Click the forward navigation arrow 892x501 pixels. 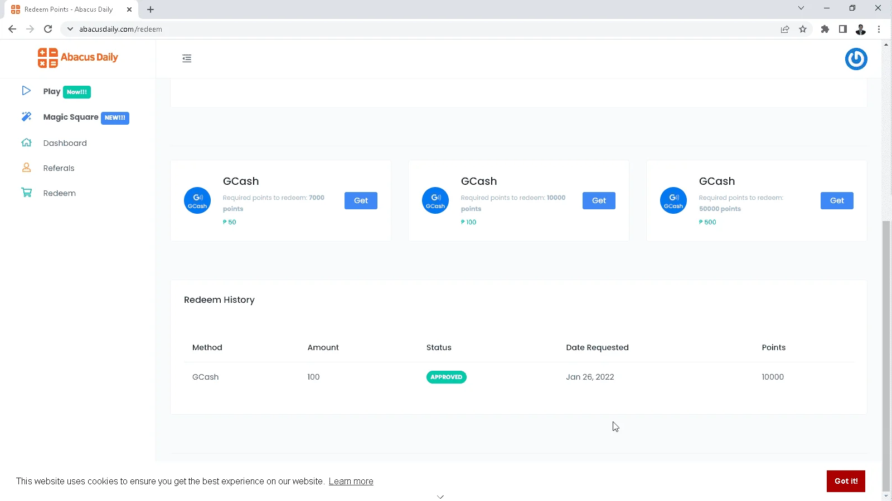pos(30,29)
